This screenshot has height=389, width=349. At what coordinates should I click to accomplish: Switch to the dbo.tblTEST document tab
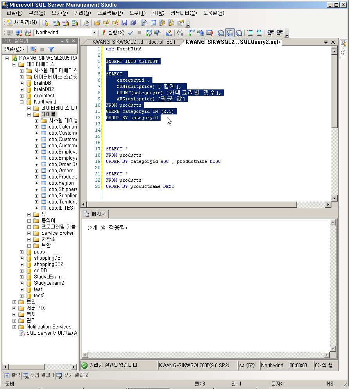pos(134,42)
